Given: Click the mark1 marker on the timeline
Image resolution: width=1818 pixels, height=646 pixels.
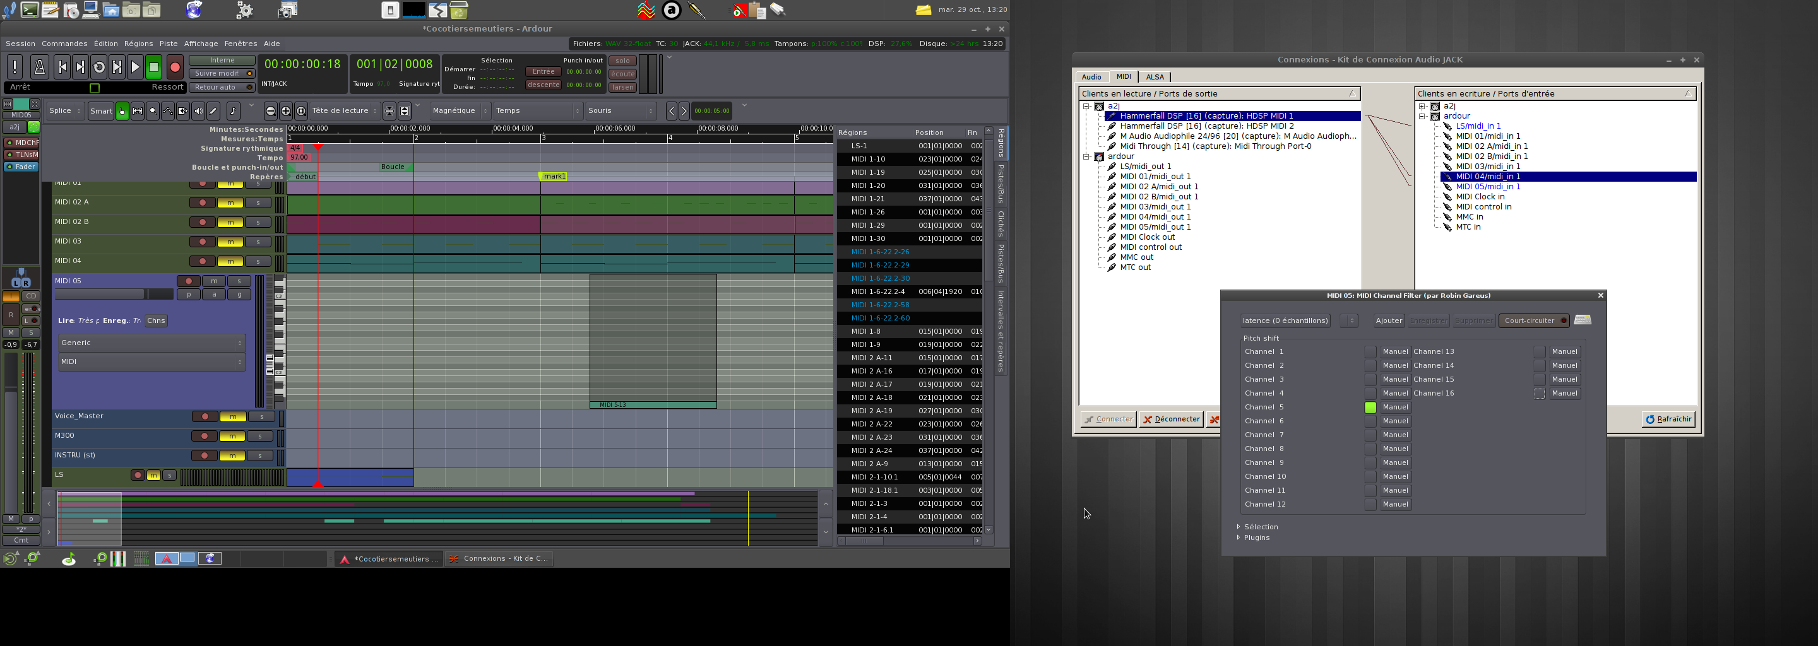Looking at the screenshot, I should point(554,176).
